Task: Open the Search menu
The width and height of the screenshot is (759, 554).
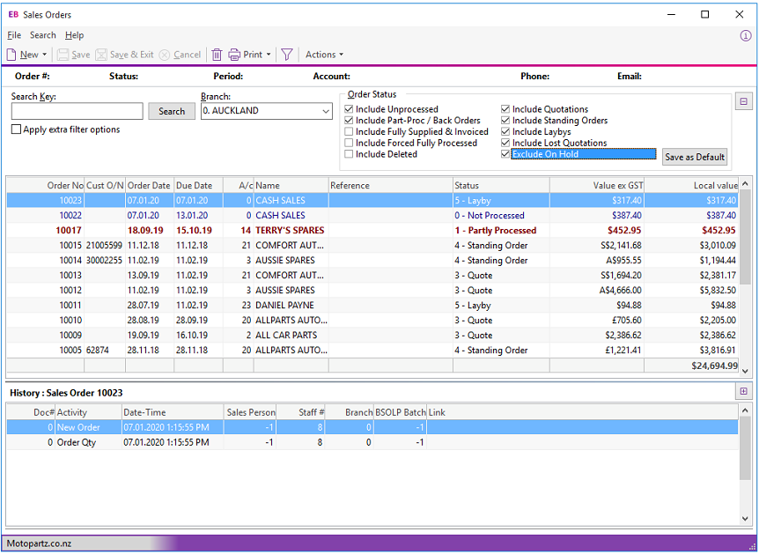Action: point(41,35)
